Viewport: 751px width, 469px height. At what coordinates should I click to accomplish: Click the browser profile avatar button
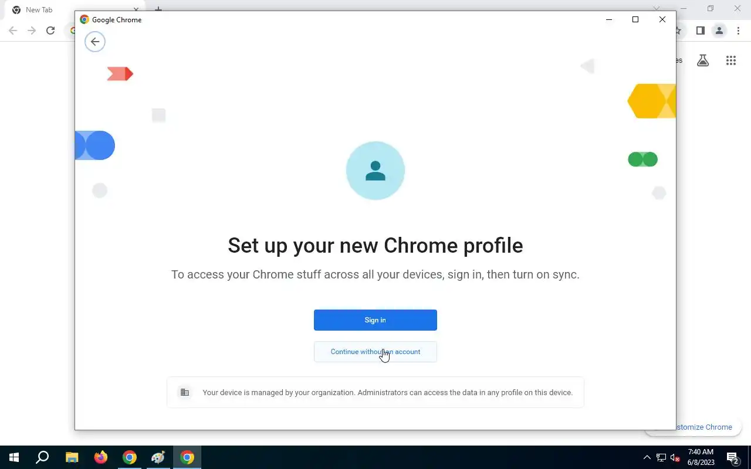coord(719,30)
